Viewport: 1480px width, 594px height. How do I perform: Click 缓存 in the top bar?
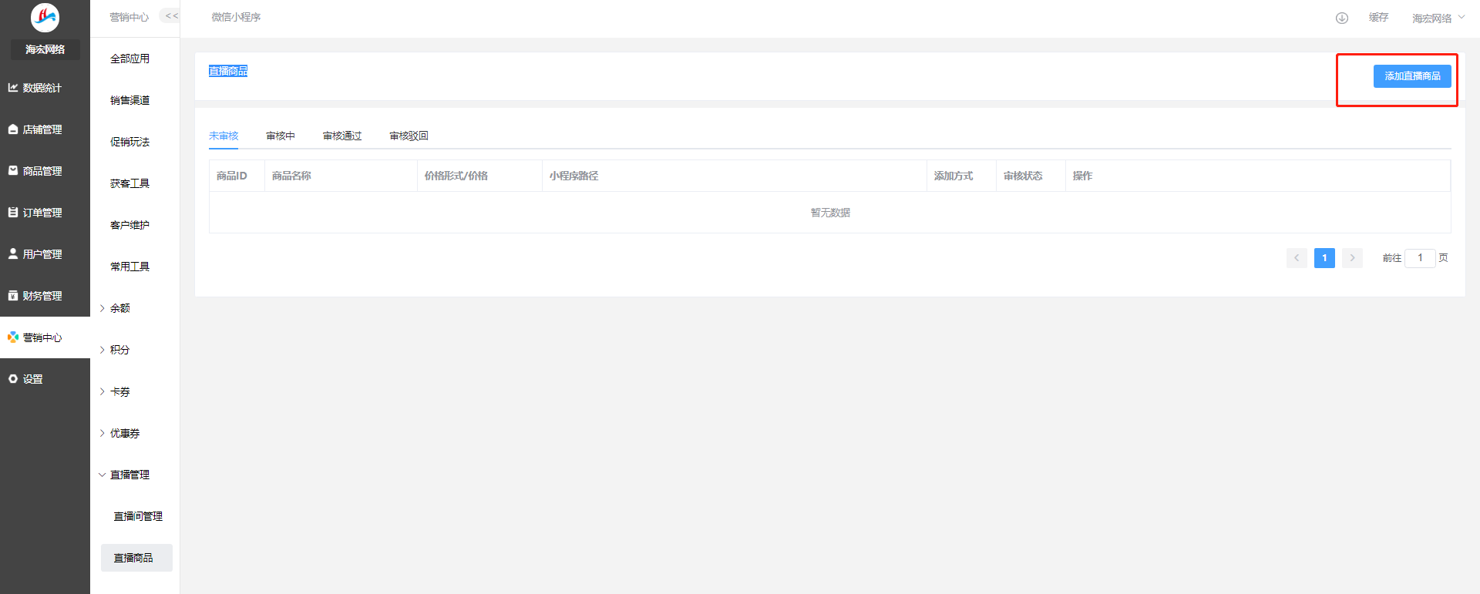point(1378,17)
